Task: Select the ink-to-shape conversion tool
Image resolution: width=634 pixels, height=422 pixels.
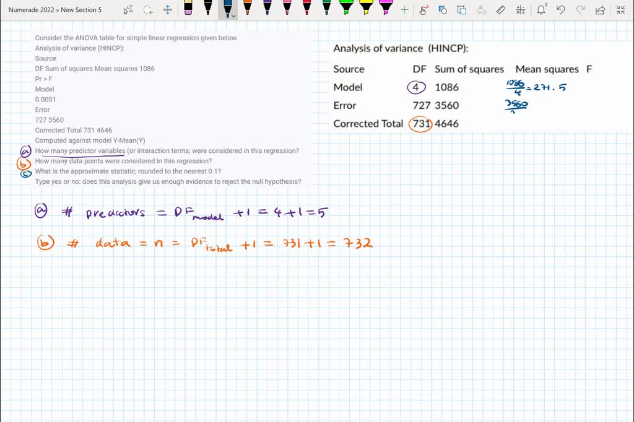Action: (441, 9)
